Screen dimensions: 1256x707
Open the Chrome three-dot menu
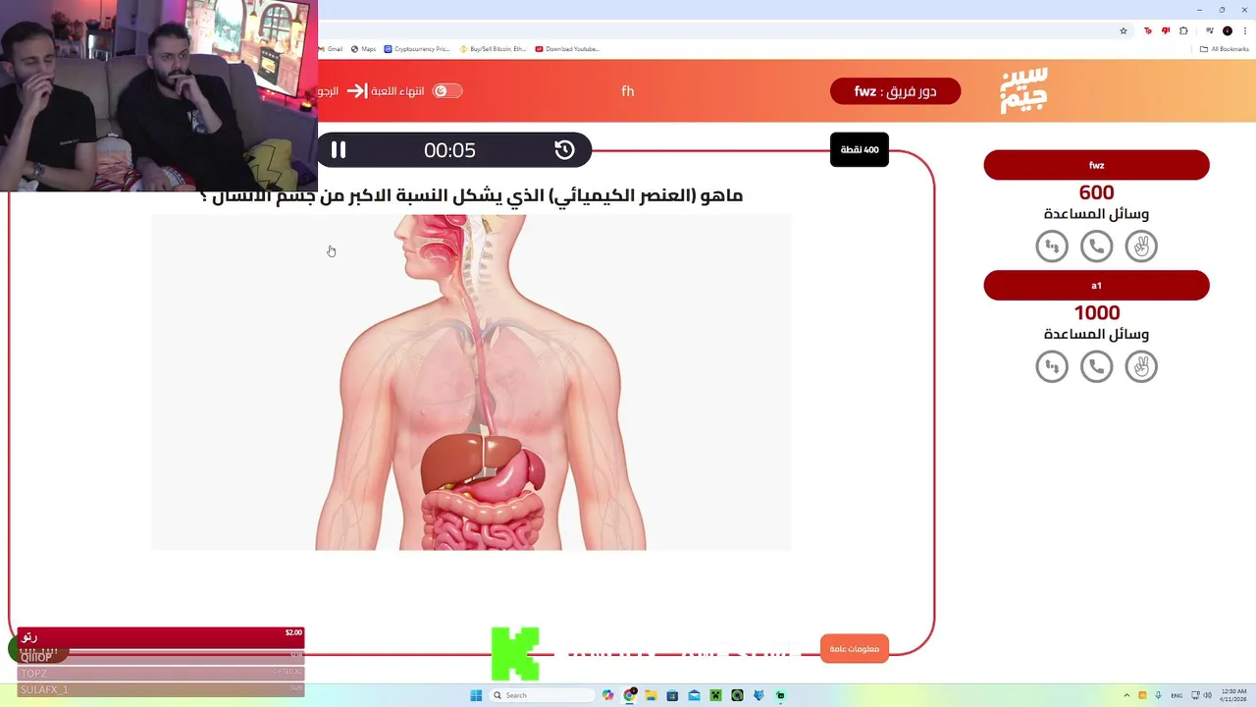(1244, 30)
